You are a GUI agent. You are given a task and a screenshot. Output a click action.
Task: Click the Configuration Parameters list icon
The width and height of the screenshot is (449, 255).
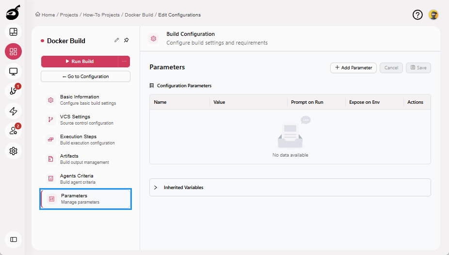pos(152,86)
